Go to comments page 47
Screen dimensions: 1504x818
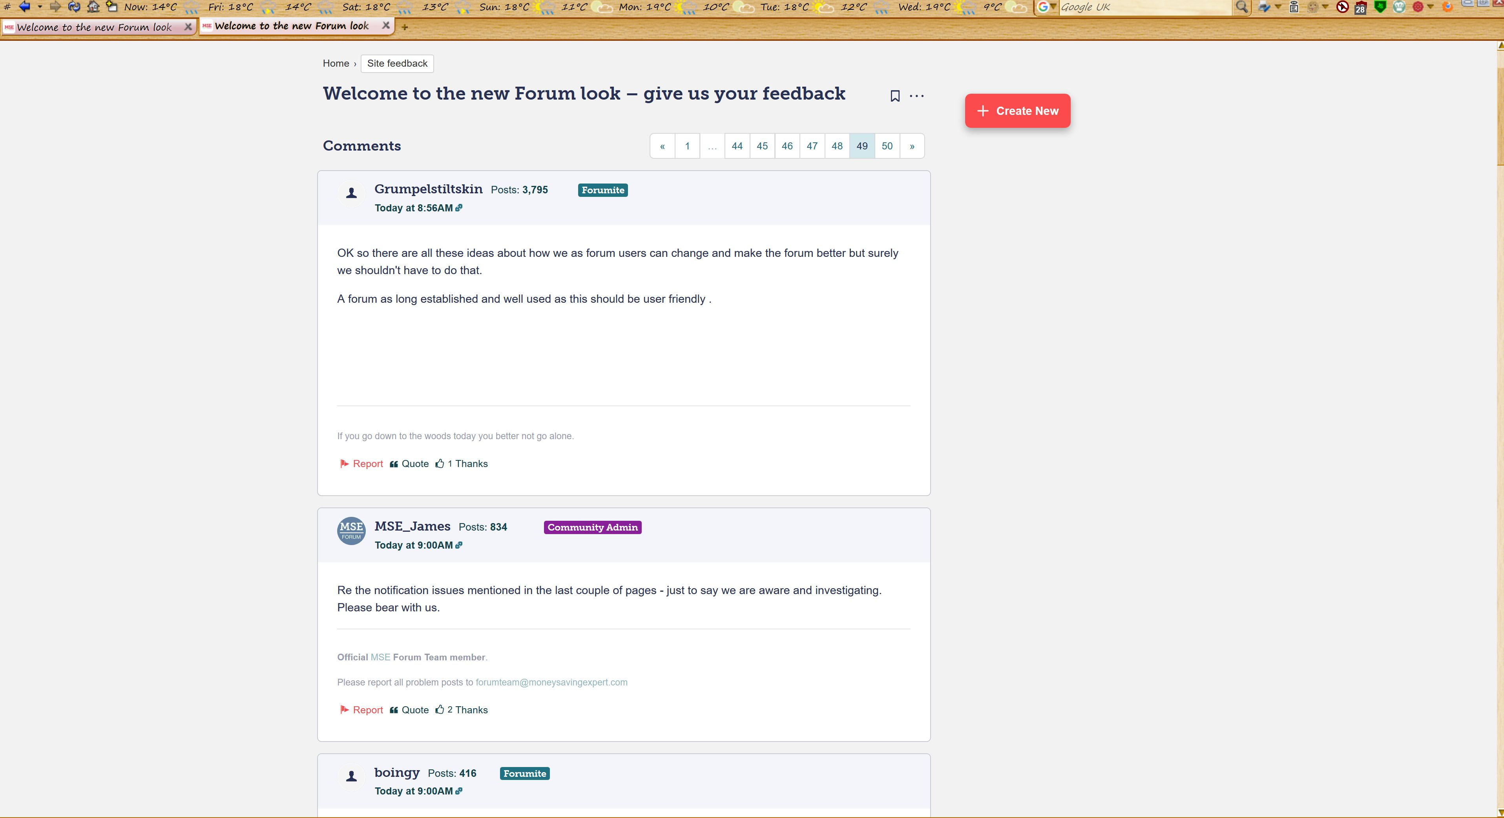[812, 146]
